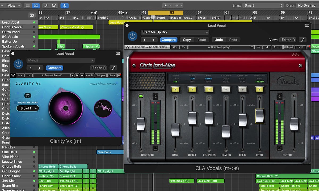Go to next preset in CLA Vocals header
Viewport: 319px width, 191px height.
[x=153, y=40]
